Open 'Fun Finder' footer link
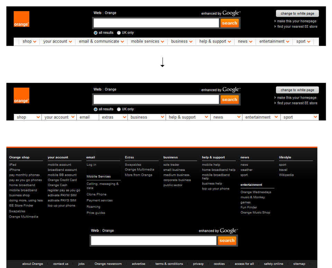Screen dimensions: 332x268 (249, 207)
